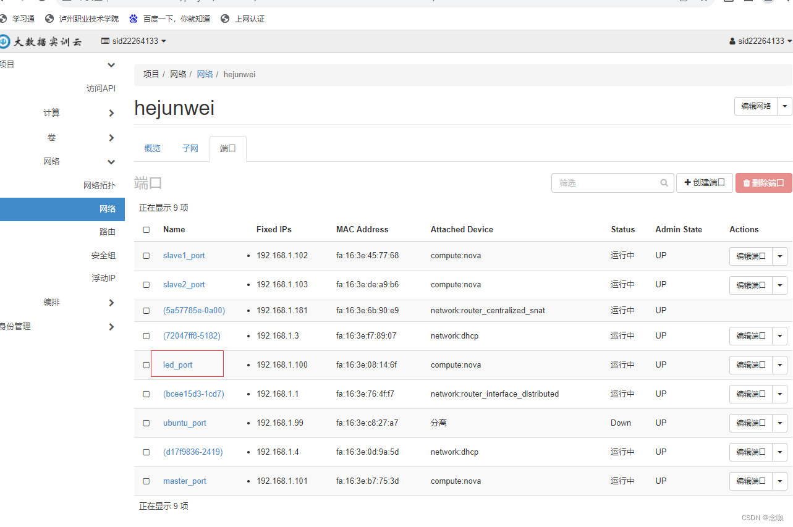
Task: Click the Status column header
Action: 623,230
